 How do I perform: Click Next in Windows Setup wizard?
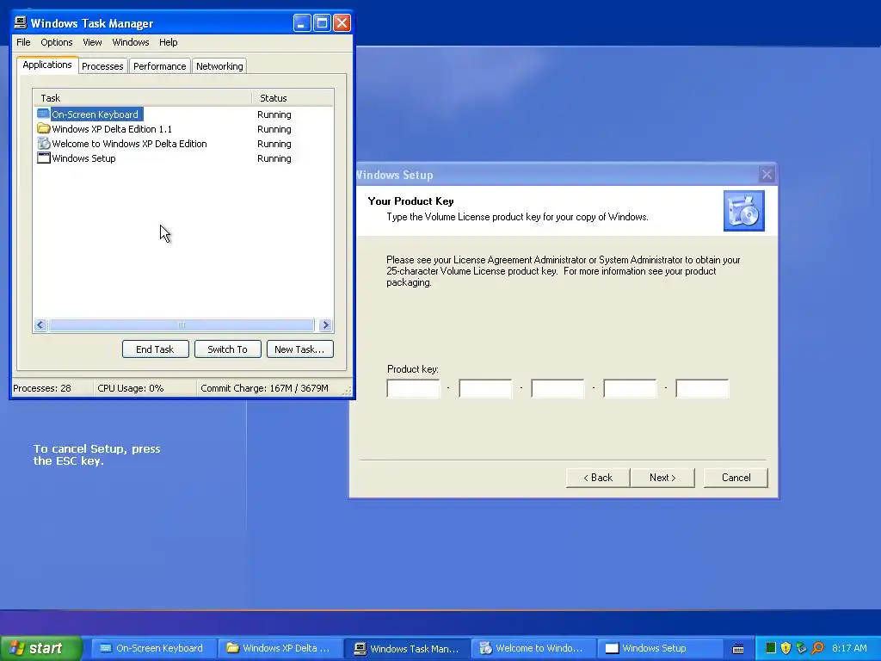tap(662, 478)
